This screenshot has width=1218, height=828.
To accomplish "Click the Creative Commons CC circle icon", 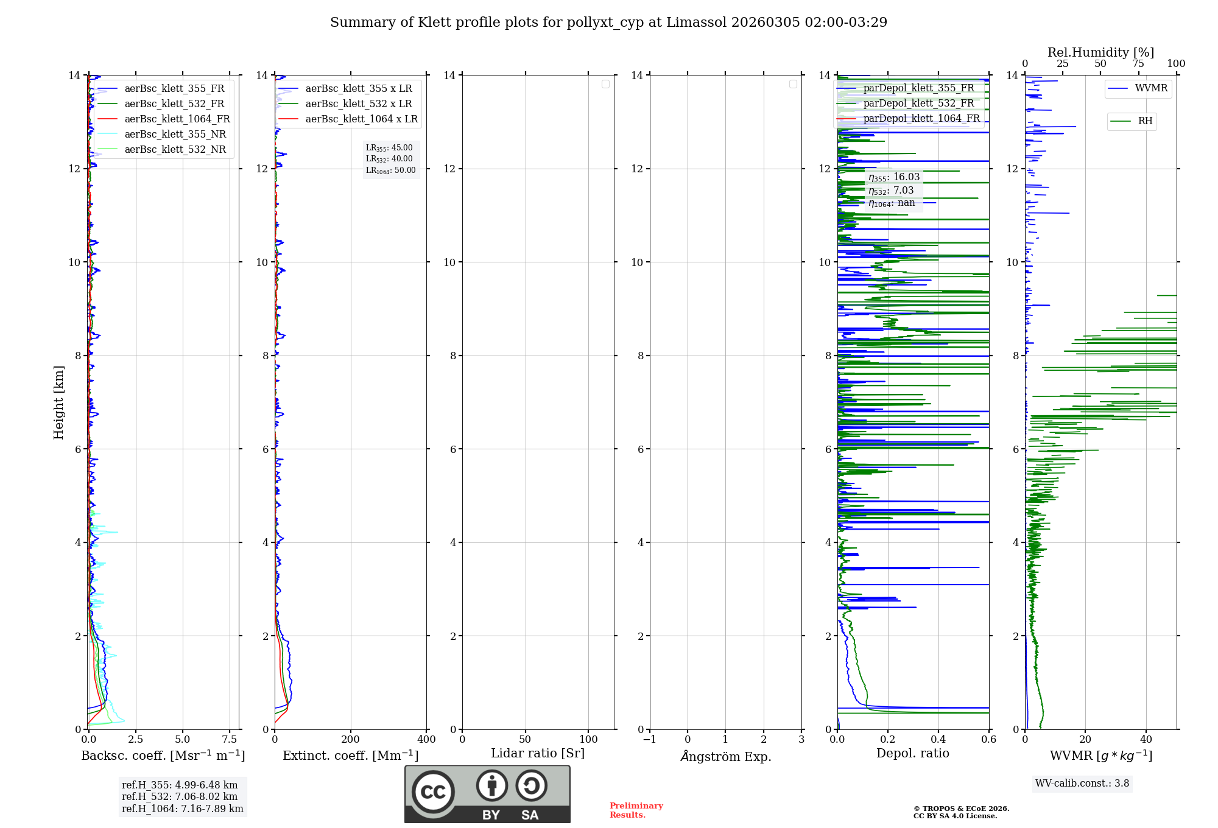I will coord(433,792).
